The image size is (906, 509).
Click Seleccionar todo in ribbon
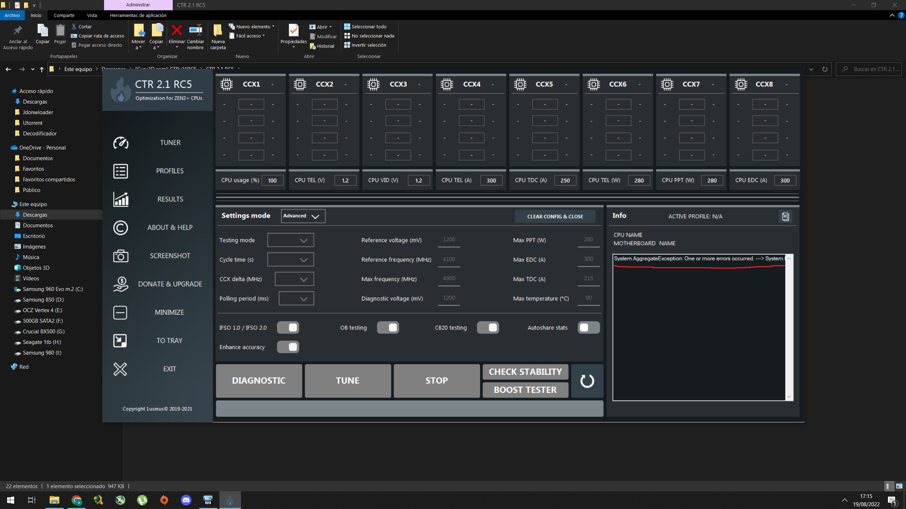pos(365,27)
